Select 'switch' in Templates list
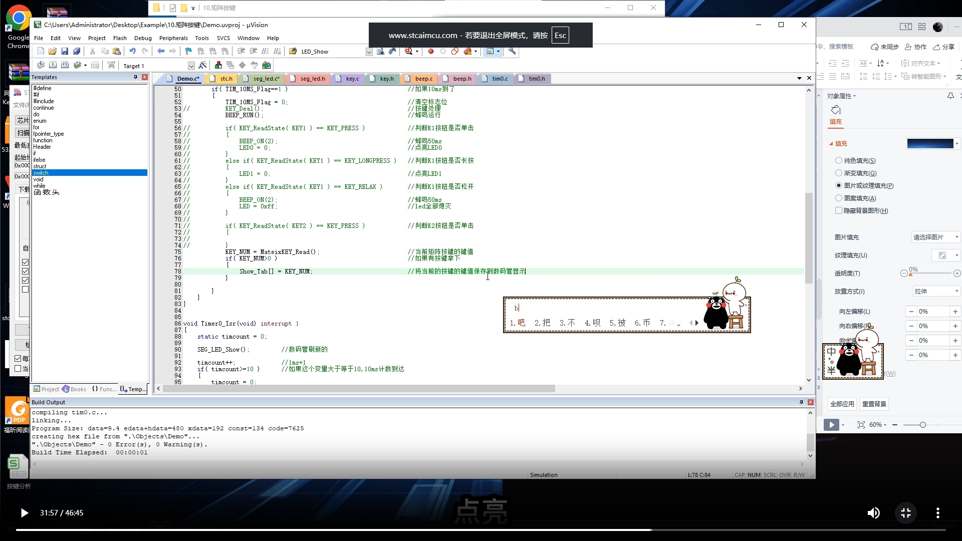This screenshot has height=541, width=962. tap(90, 173)
